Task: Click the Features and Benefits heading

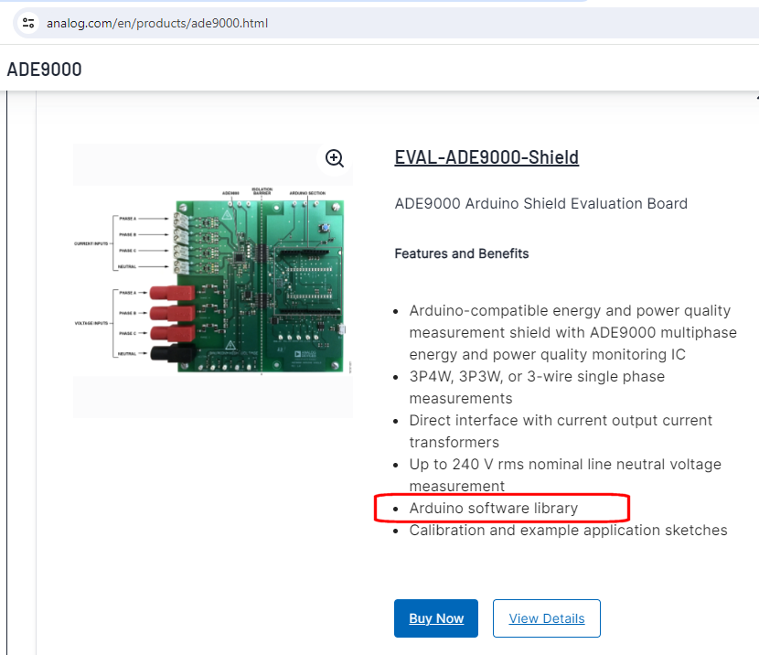Action: [x=461, y=253]
